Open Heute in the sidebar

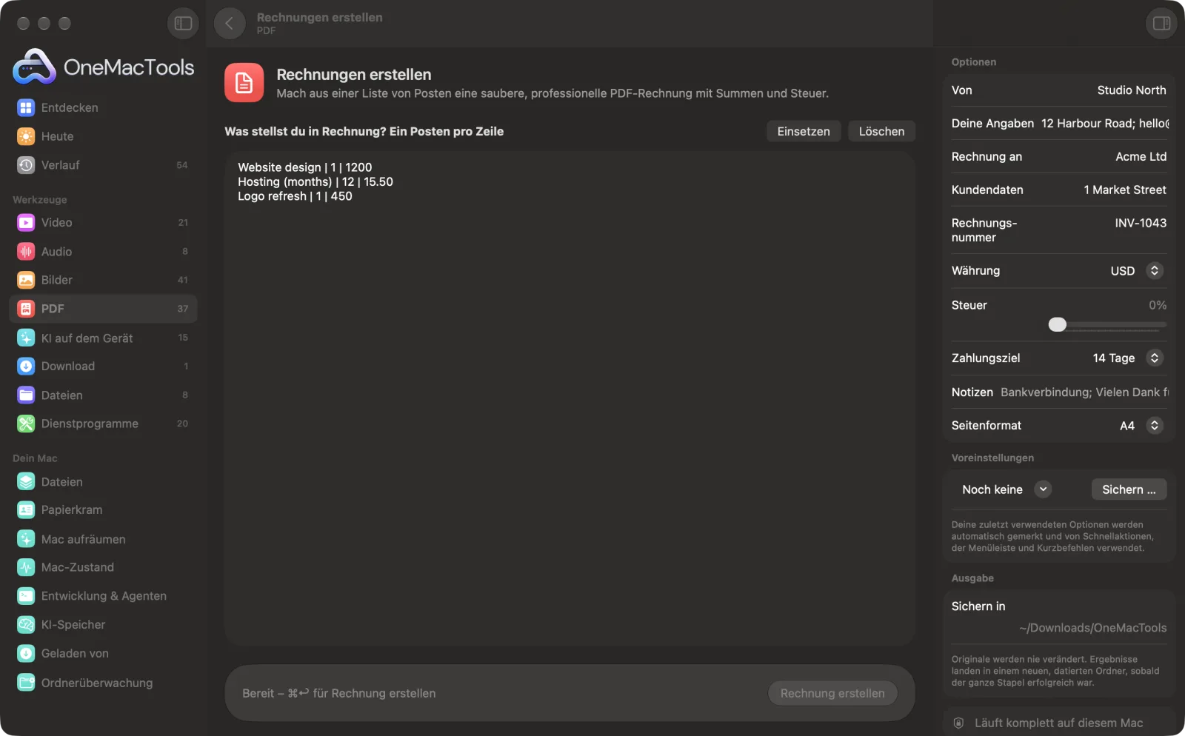click(103, 137)
